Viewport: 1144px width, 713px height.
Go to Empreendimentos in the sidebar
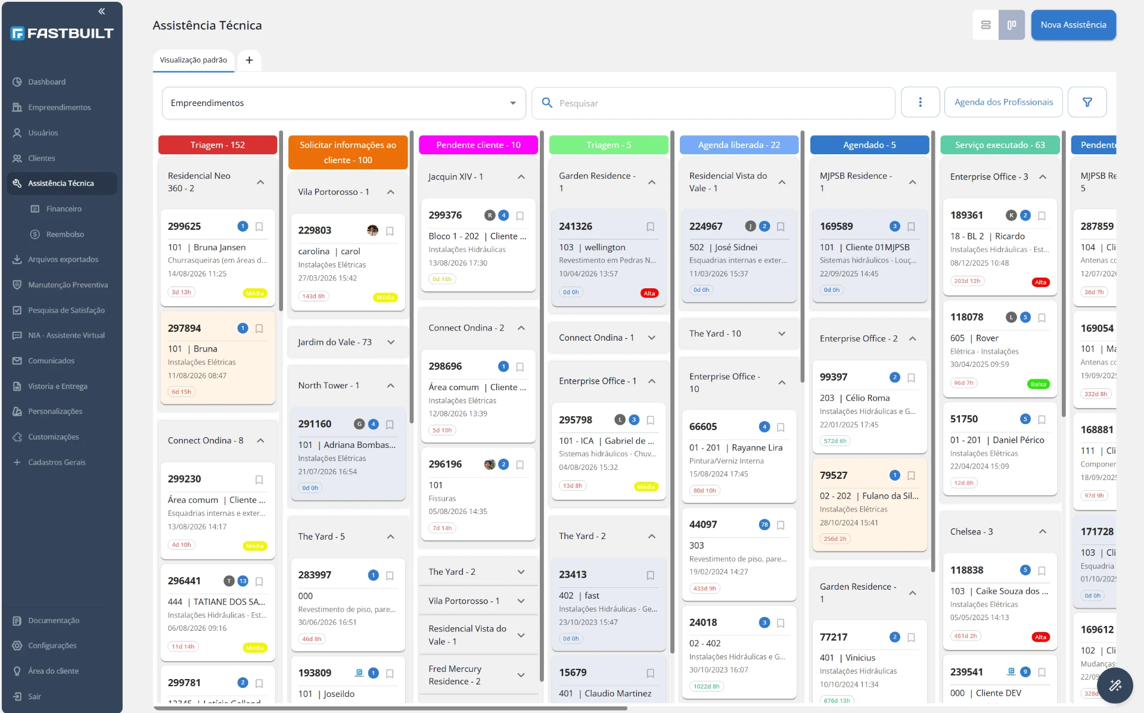[62, 107]
